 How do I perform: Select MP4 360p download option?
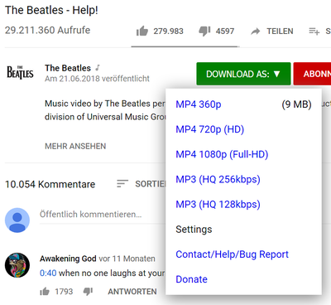pos(199,104)
